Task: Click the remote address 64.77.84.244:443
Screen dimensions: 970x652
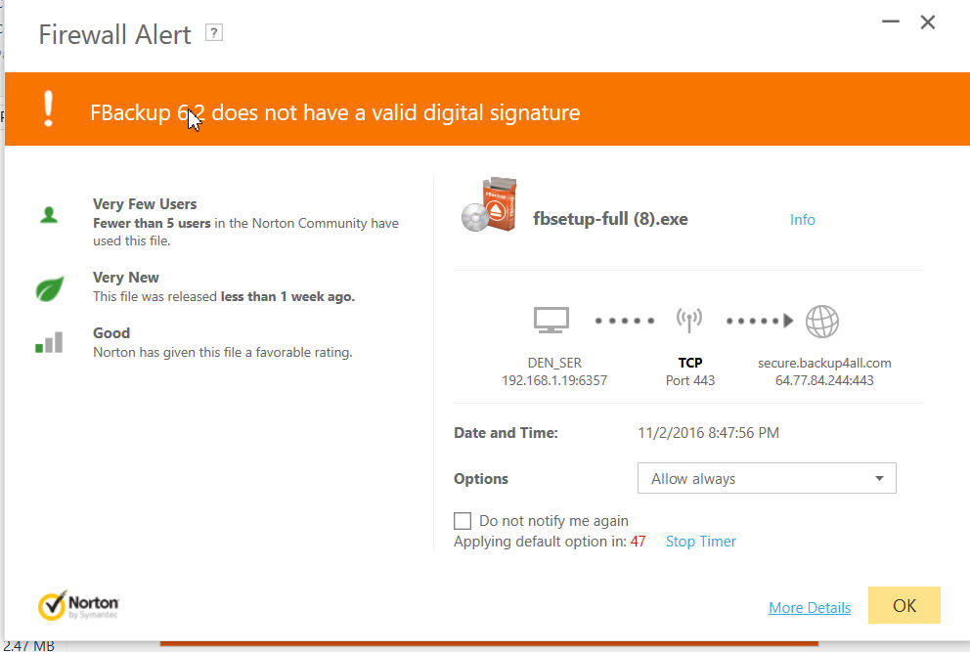Action: 824,380
